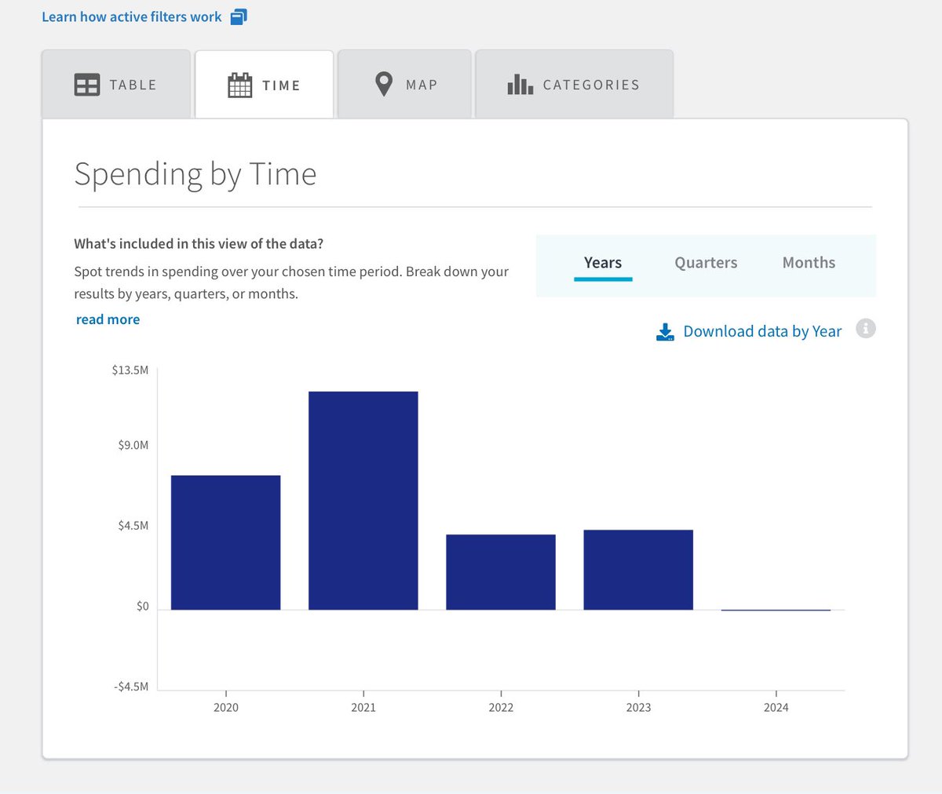Click the map pin icon
The width and height of the screenshot is (942, 794).
coord(383,84)
